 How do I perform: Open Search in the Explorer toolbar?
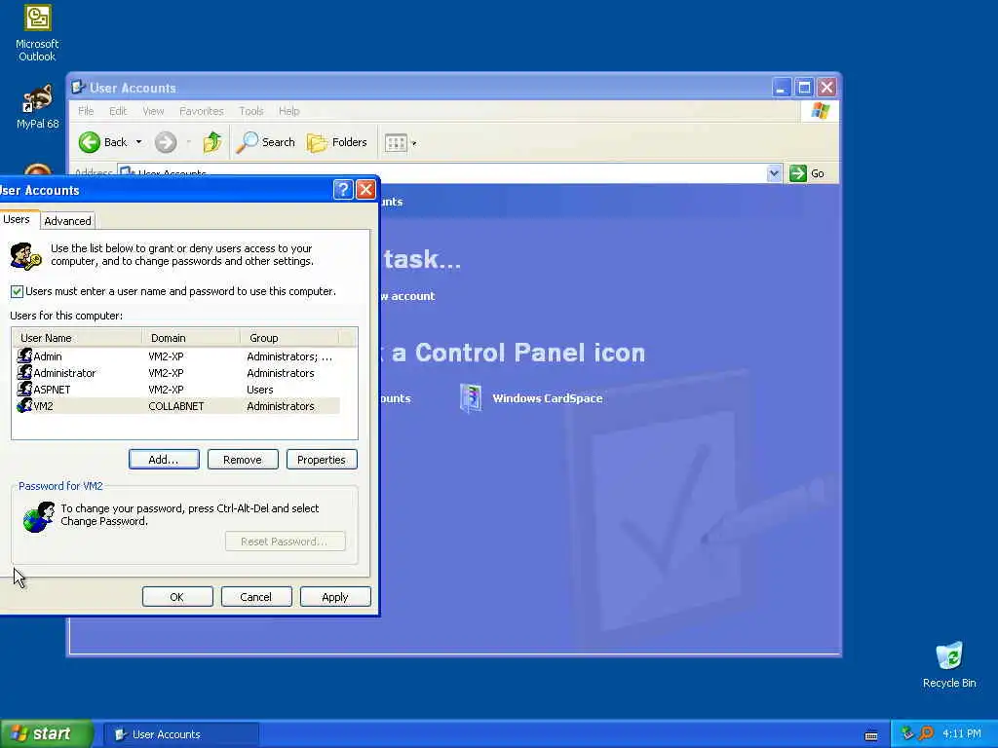(x=266, y=142)
